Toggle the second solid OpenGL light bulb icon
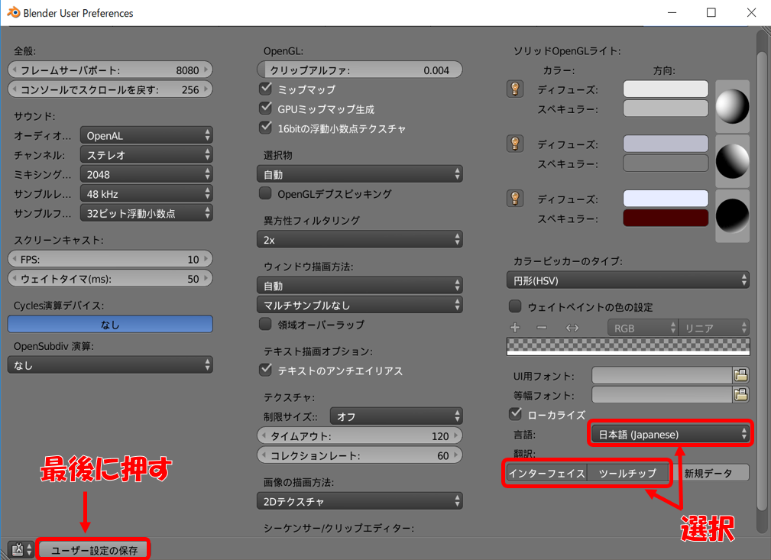This screenshot has height=560, width=771. [x=515, y=144]
